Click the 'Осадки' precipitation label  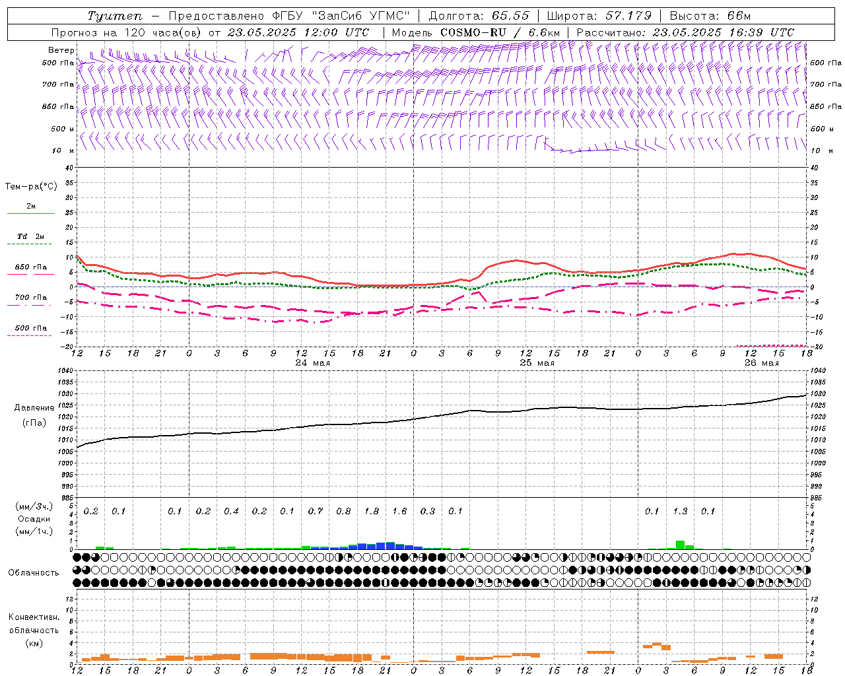(34, 519)
